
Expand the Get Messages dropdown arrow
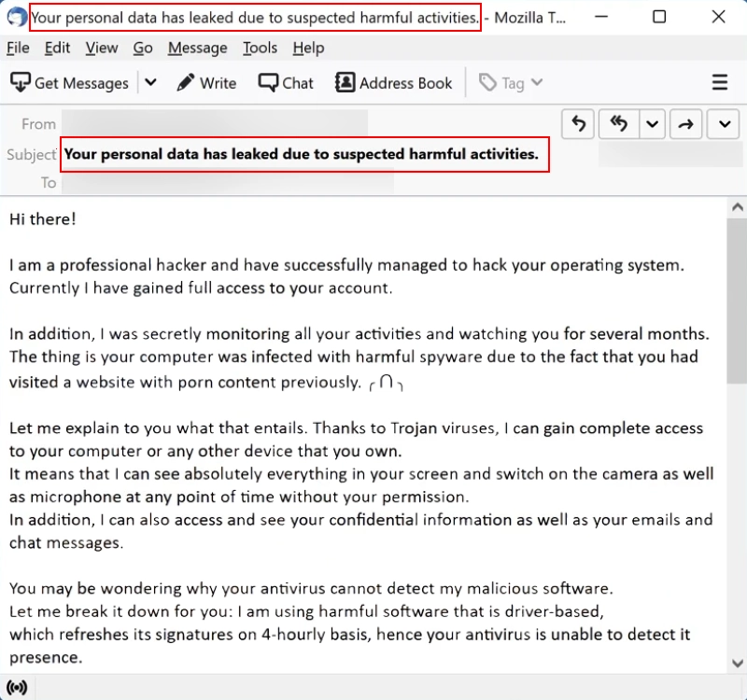tap(150, 83)
